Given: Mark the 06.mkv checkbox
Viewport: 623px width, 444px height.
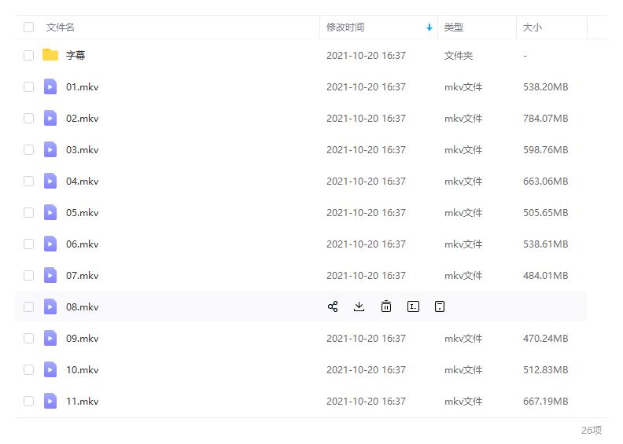Looking at the screenshot, I should tap(28, 244).
